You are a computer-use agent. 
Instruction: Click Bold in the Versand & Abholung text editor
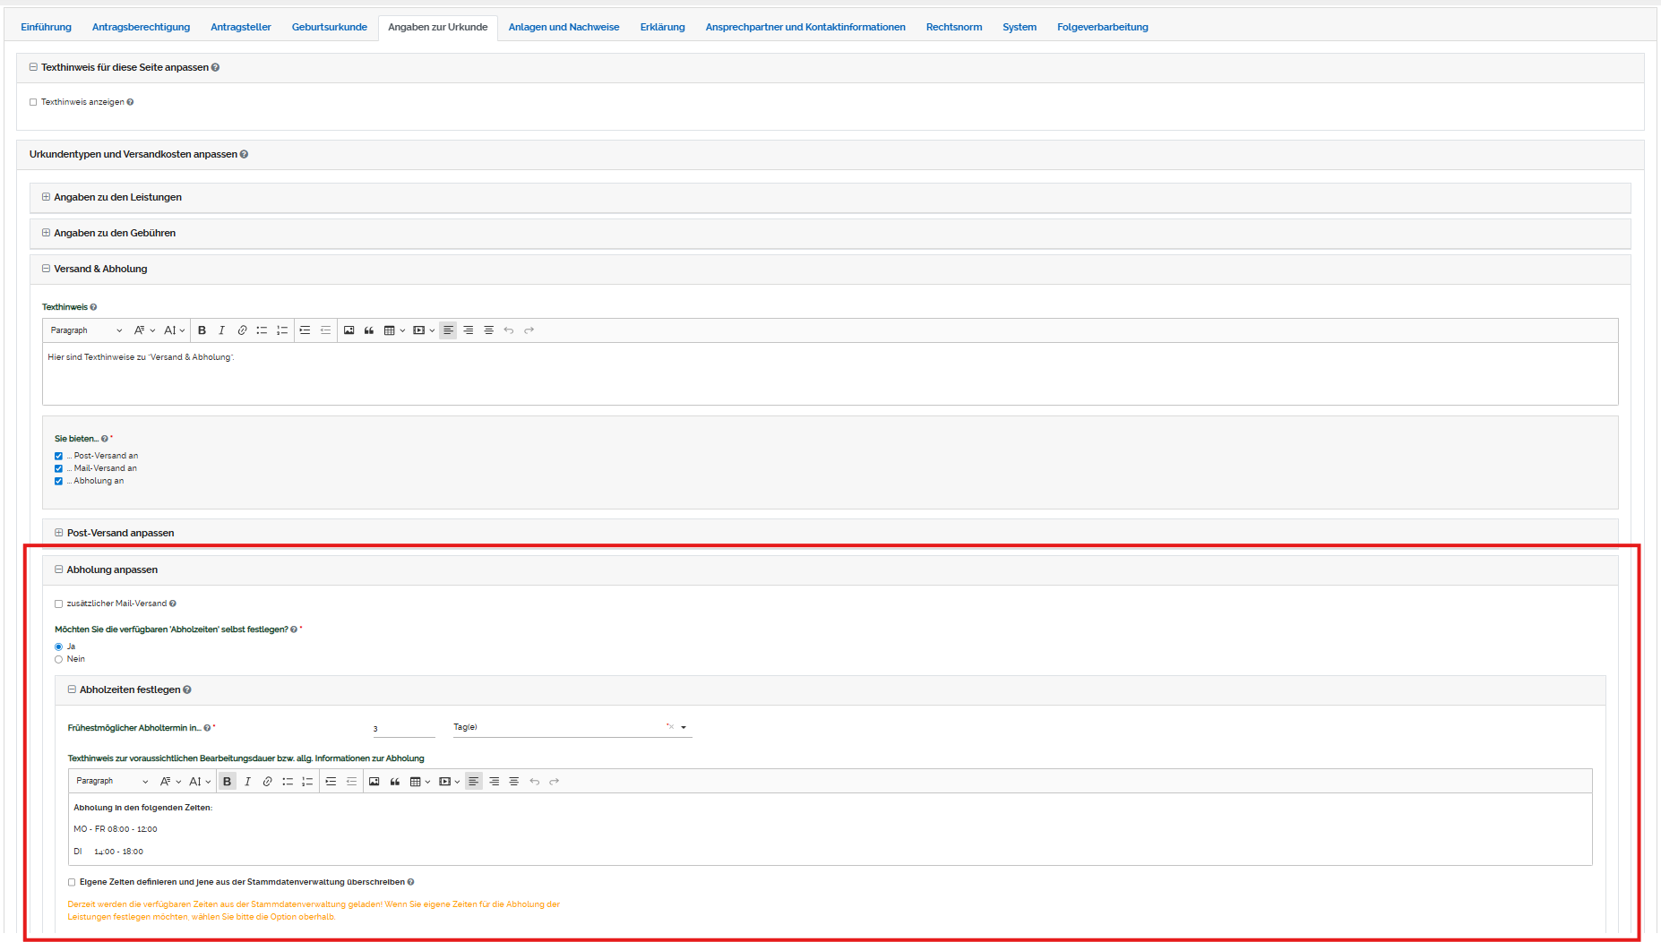tap(202, 330)
